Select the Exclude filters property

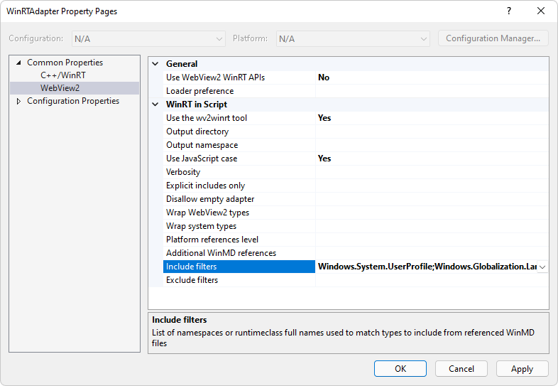click(239, 280)
